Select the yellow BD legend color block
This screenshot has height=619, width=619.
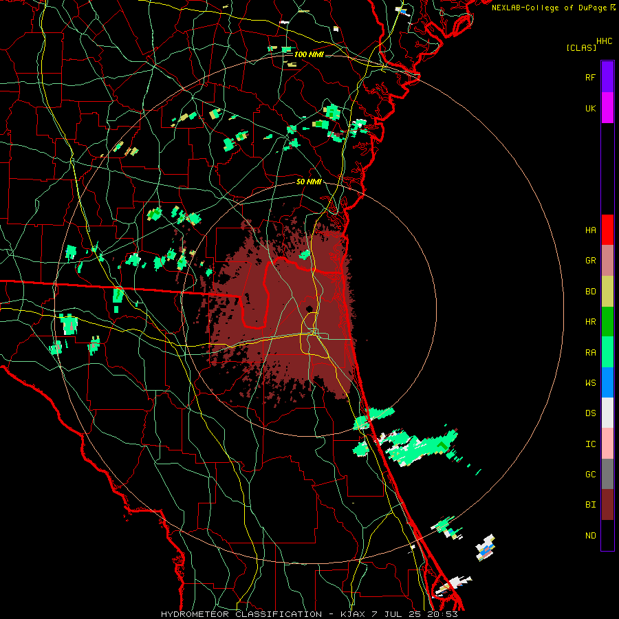[607, 291]
